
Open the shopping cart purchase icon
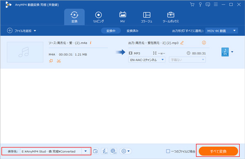[192, 4]
